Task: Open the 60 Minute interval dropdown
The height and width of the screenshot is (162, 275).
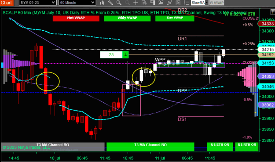Action: [77, 3]
